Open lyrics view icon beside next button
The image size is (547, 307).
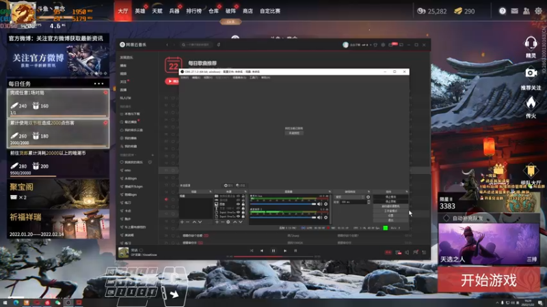coord(295,250)
